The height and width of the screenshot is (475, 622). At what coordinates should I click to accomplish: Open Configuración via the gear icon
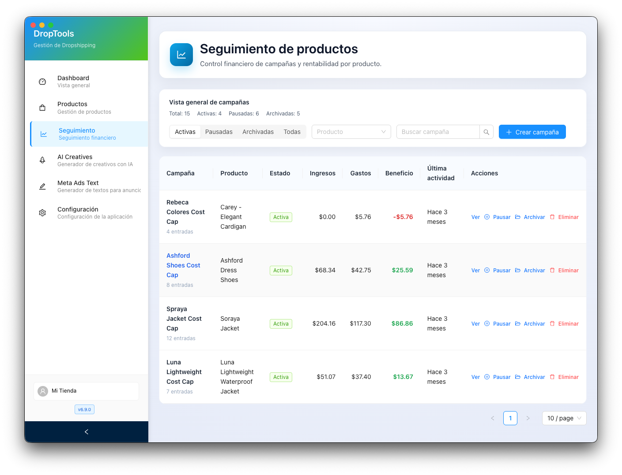42,212
